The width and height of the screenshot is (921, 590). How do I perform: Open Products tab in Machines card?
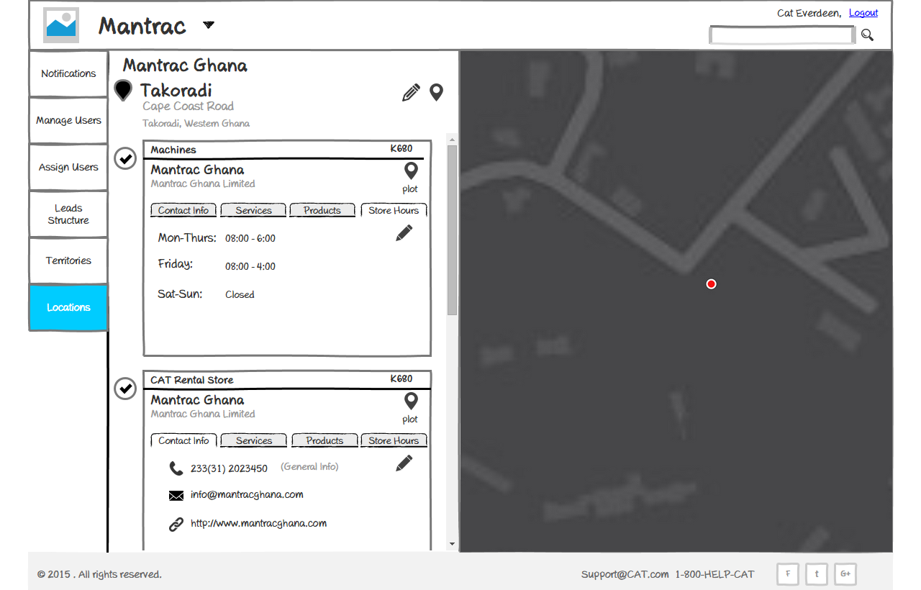[x=322, y=210]
